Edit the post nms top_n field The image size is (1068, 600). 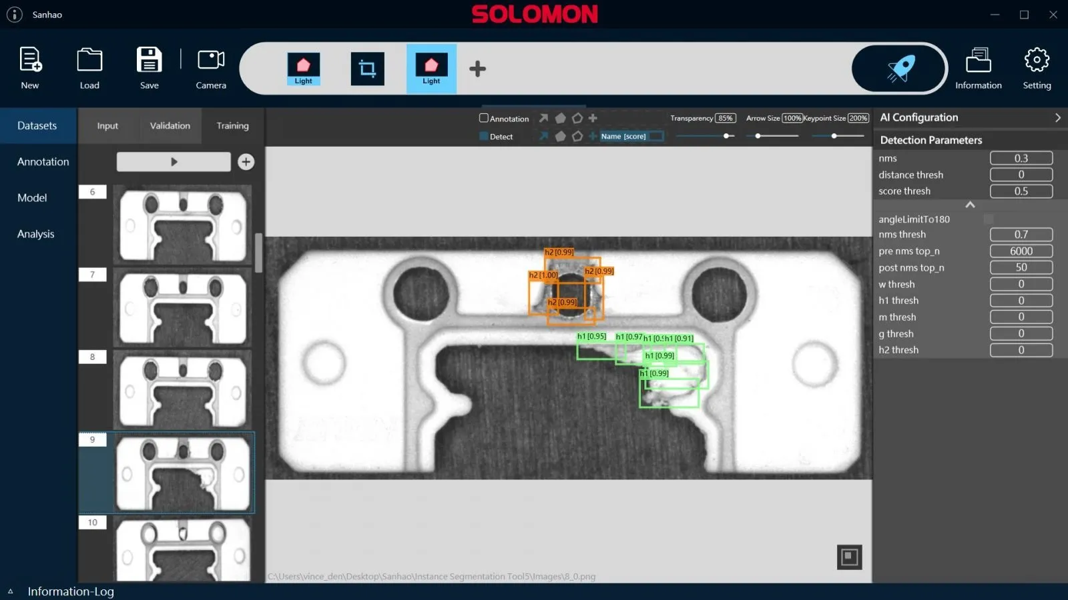pyautogui.click(x=1021, y=267)
